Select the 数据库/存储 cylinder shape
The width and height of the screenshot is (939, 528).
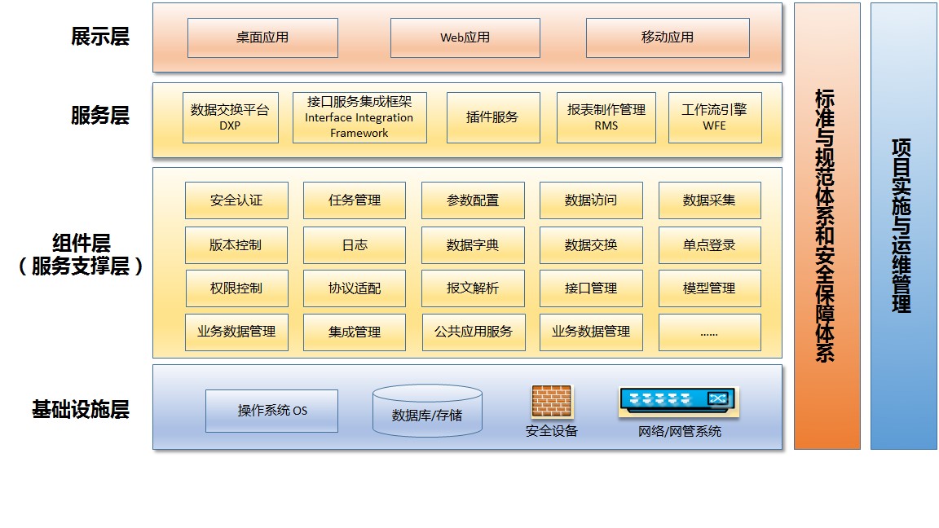point(426,410)
